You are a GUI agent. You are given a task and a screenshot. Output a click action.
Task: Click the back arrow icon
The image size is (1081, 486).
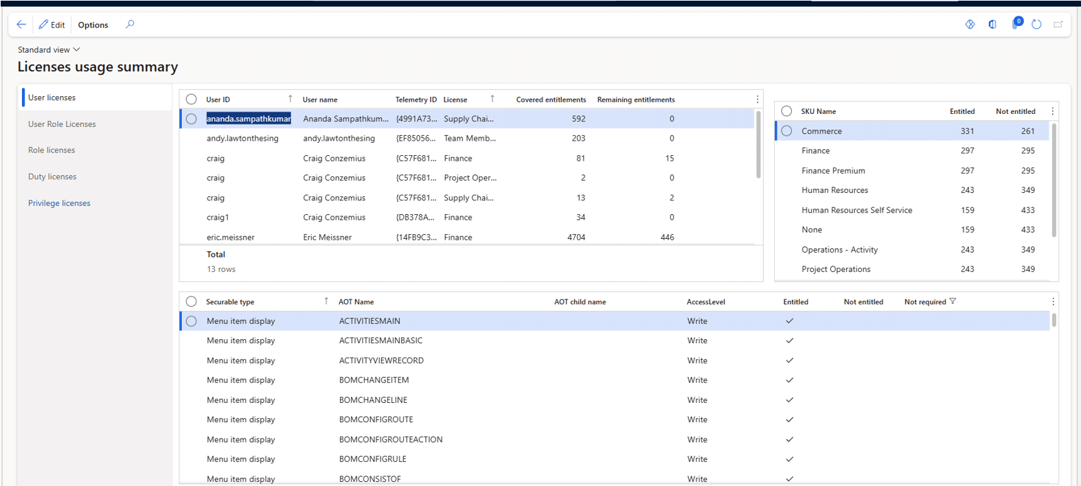point(21,25)
